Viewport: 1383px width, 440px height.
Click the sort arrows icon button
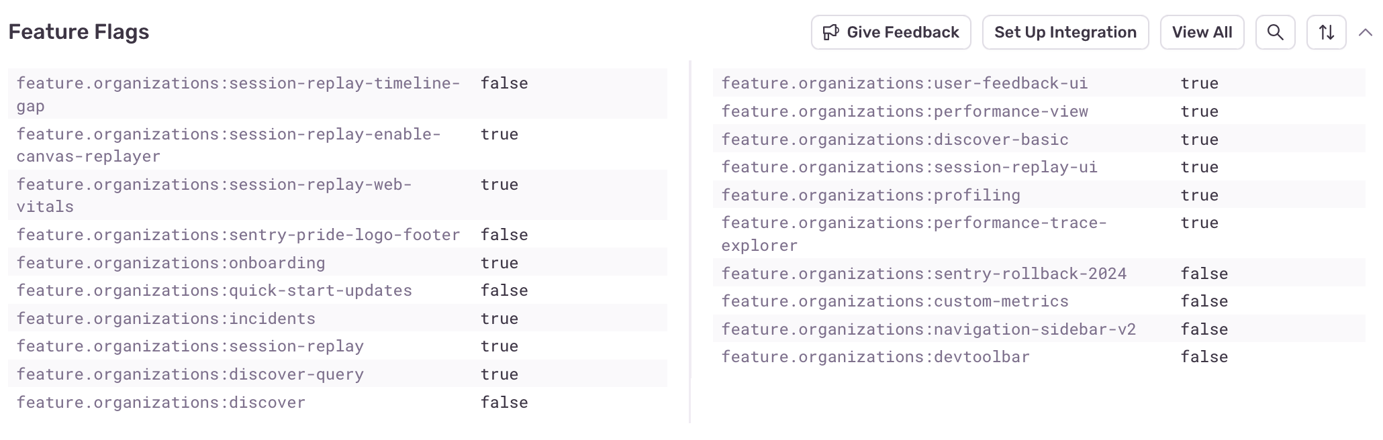tap(1326, 32)
